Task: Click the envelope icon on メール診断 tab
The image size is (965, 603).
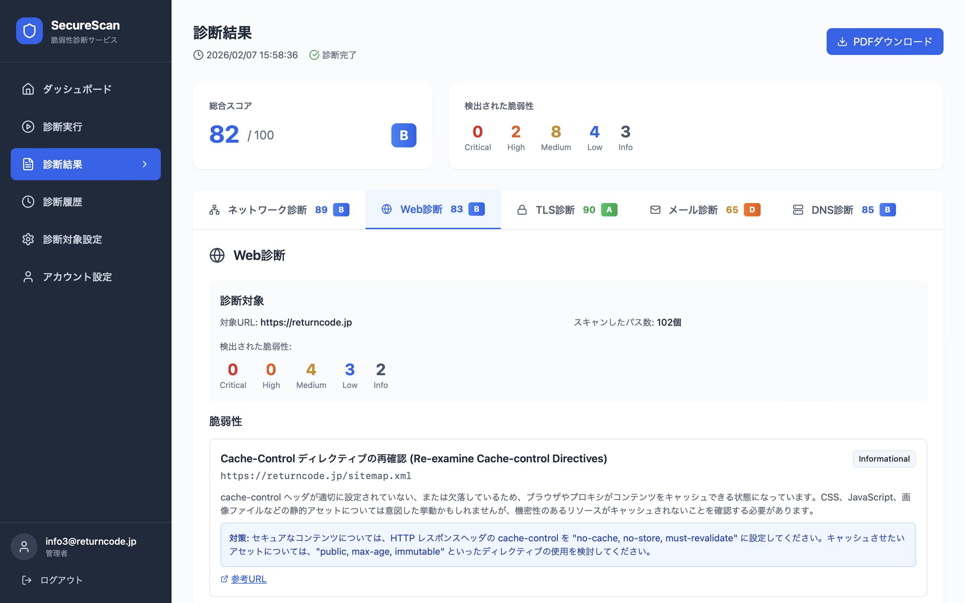Action: point(655,209)
